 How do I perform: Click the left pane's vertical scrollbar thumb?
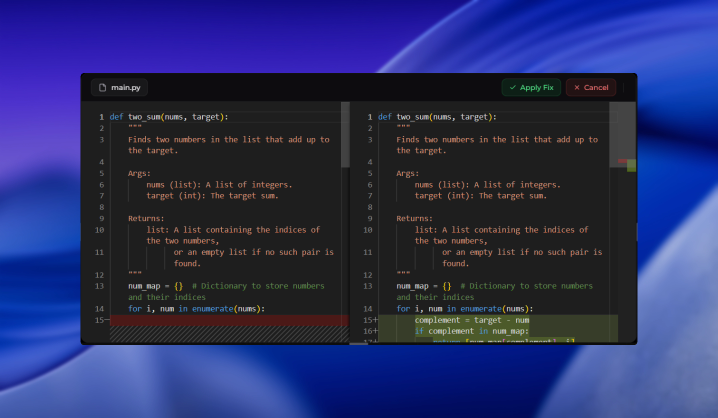click(x=345, y=134)
